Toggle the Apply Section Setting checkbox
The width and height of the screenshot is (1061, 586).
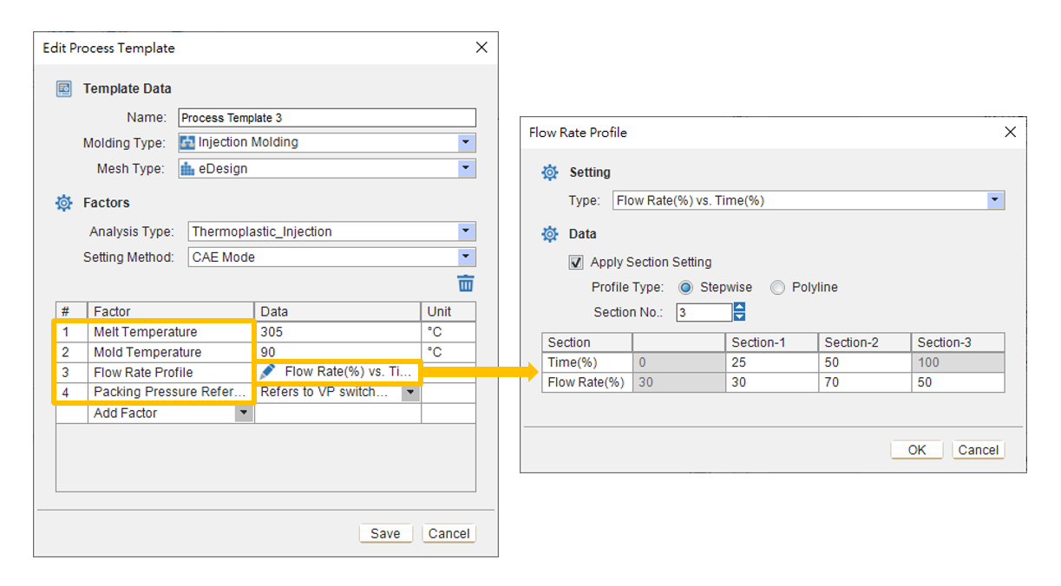click(576, 262)
